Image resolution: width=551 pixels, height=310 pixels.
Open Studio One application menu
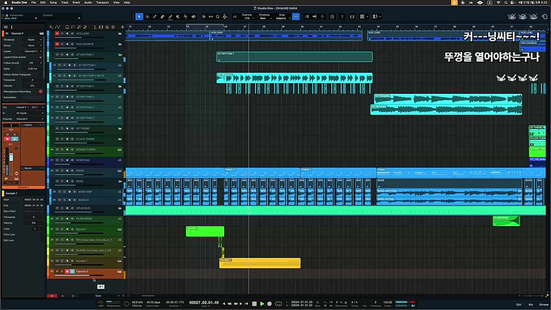19,3
